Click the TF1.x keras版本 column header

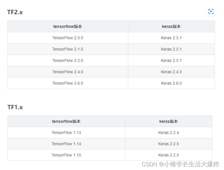tap(169, 121)
